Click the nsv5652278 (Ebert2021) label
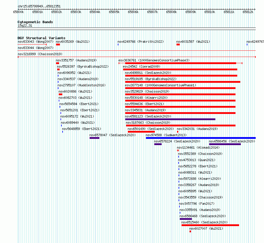Image resolution: width=264 pixels, height=243 pixels. pos(198,166)
